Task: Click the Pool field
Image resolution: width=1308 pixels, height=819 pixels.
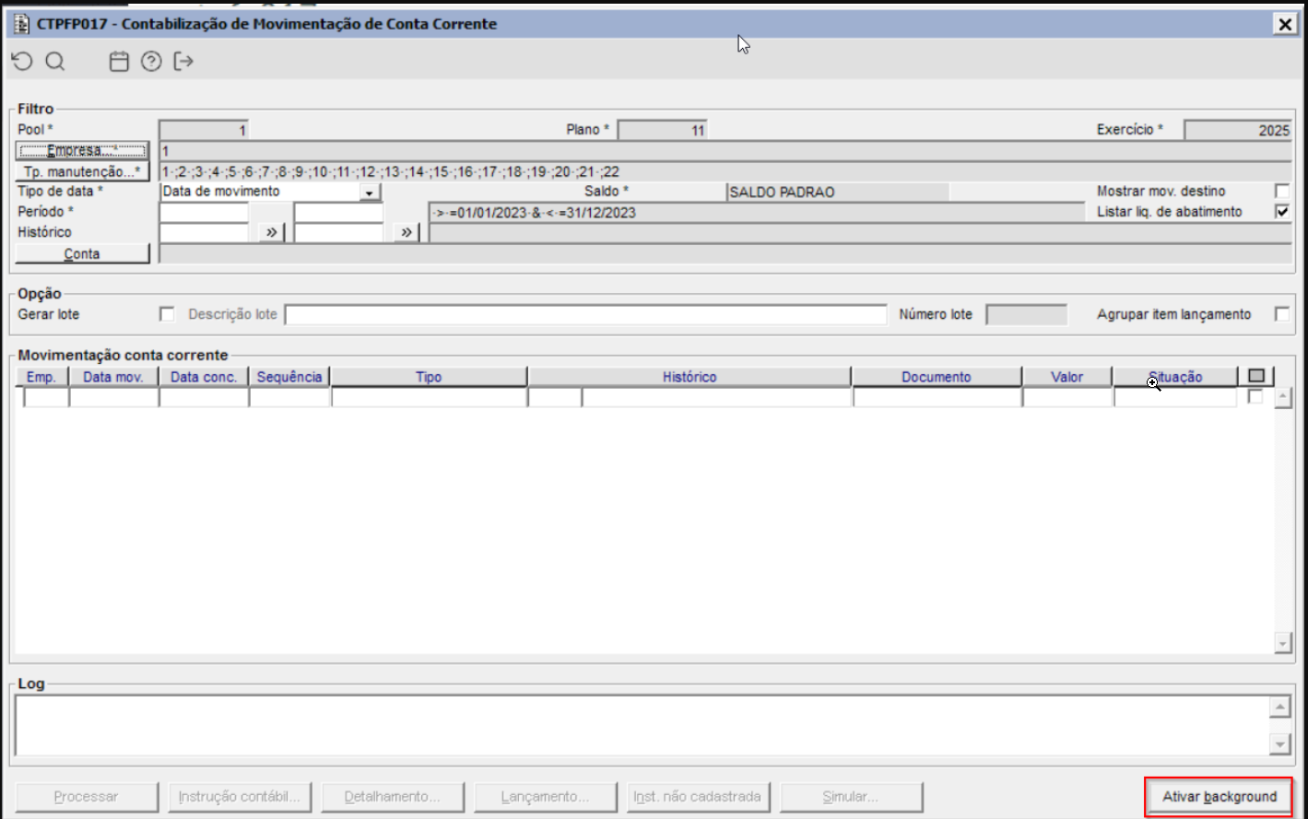Action: pos(204,130)
